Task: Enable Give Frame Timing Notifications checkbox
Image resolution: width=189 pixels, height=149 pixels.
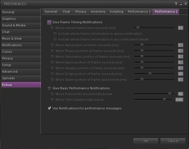Action: click(49, 22)
